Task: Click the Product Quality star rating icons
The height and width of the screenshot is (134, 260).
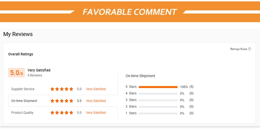Action: pyautogui.click(x=62, y=113)
